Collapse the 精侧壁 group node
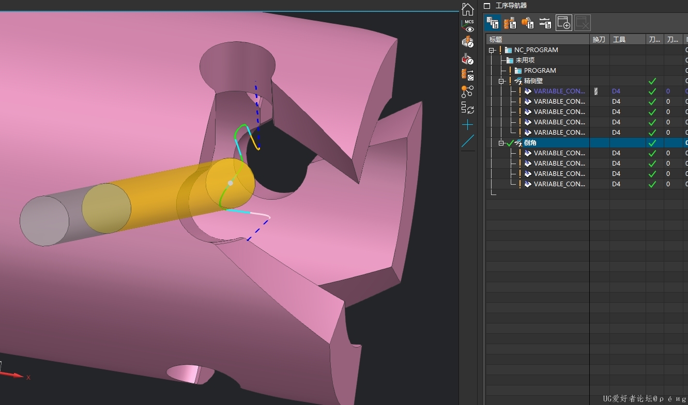The height and width of the screenshot is (405, 688). 501,81
